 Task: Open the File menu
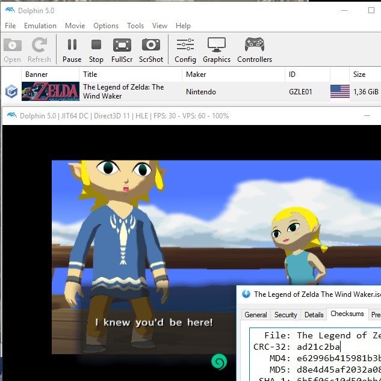(x=10, y=26)
